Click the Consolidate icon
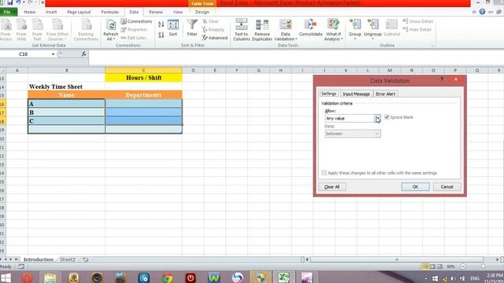Screen dimensions: 504x283 point(310,24)
